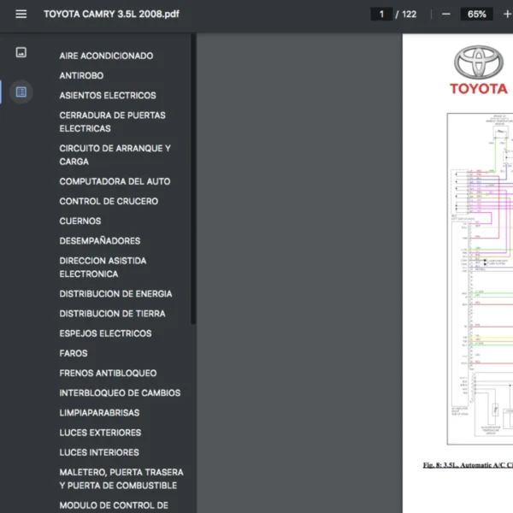Screen dimensions: 513x513
Task: Select CIRCUITO DE ARRANQUE Y CARGA
Action: pos(115,155)
